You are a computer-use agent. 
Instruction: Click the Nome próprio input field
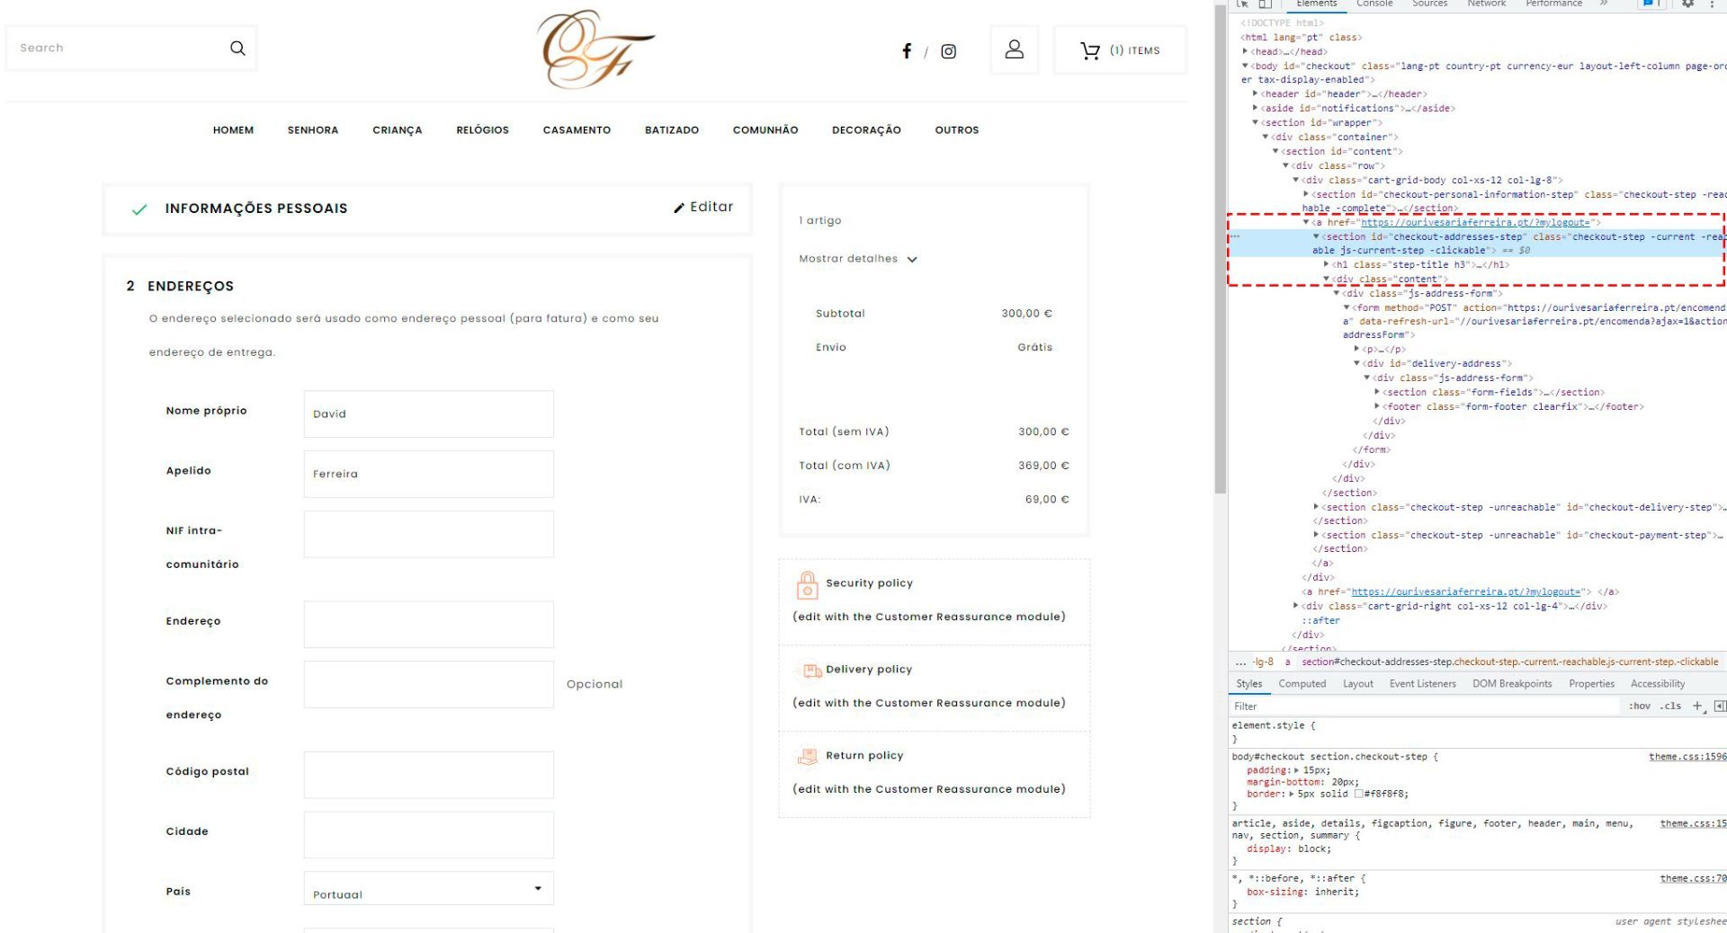[429, 413]
